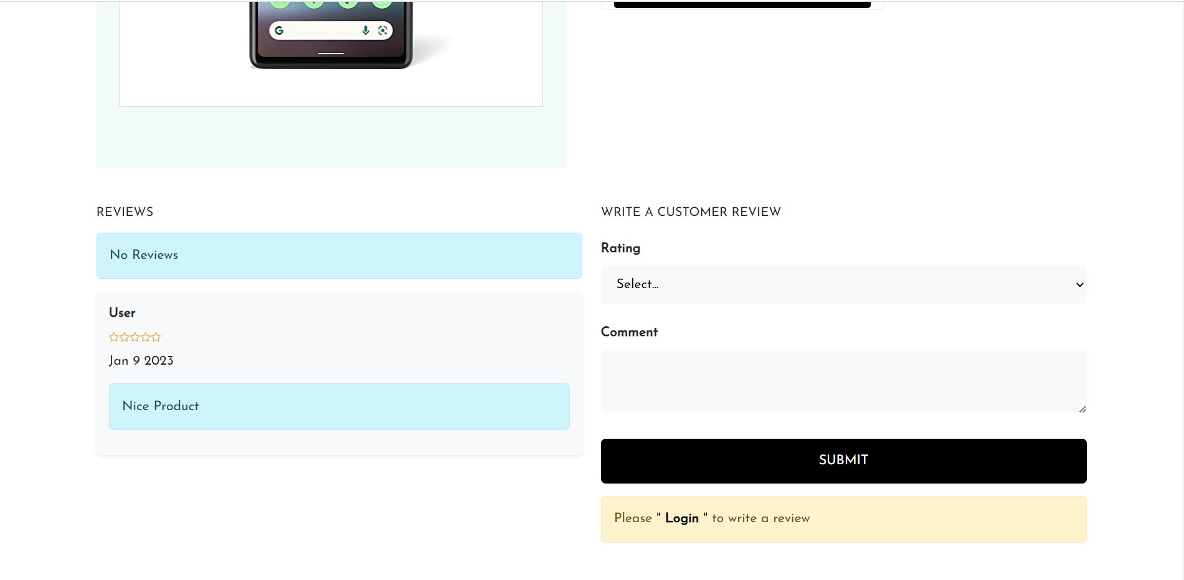Open Google Lens icon in the search bar

[x=382, y=30]
